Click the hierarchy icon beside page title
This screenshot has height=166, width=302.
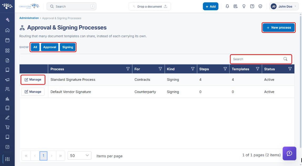tap(22, 28)
